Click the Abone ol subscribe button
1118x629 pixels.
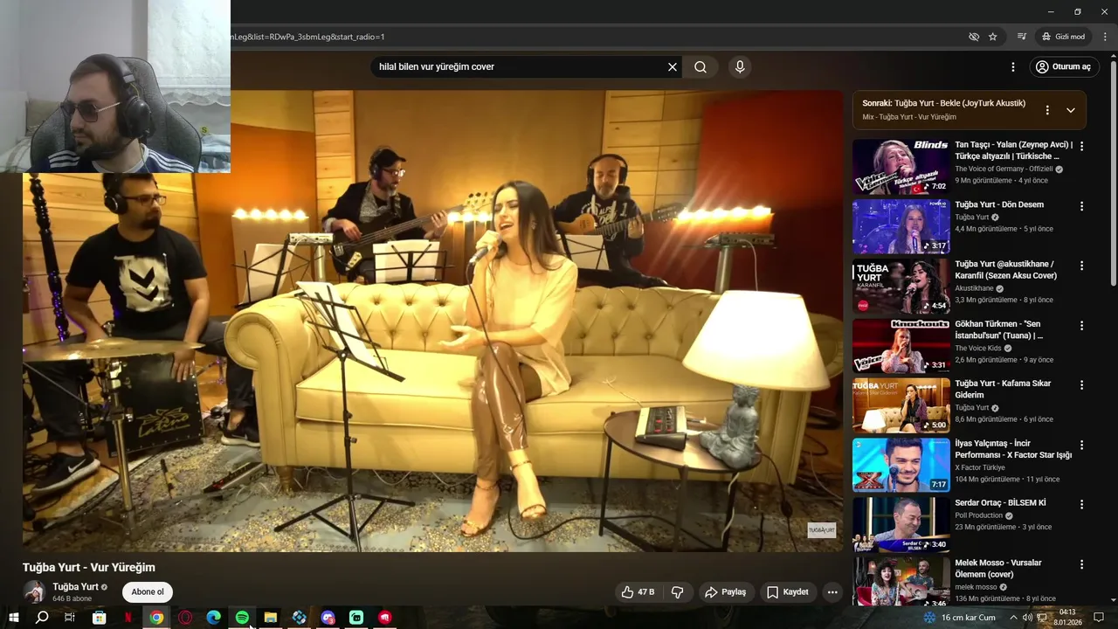coord(148,592)
